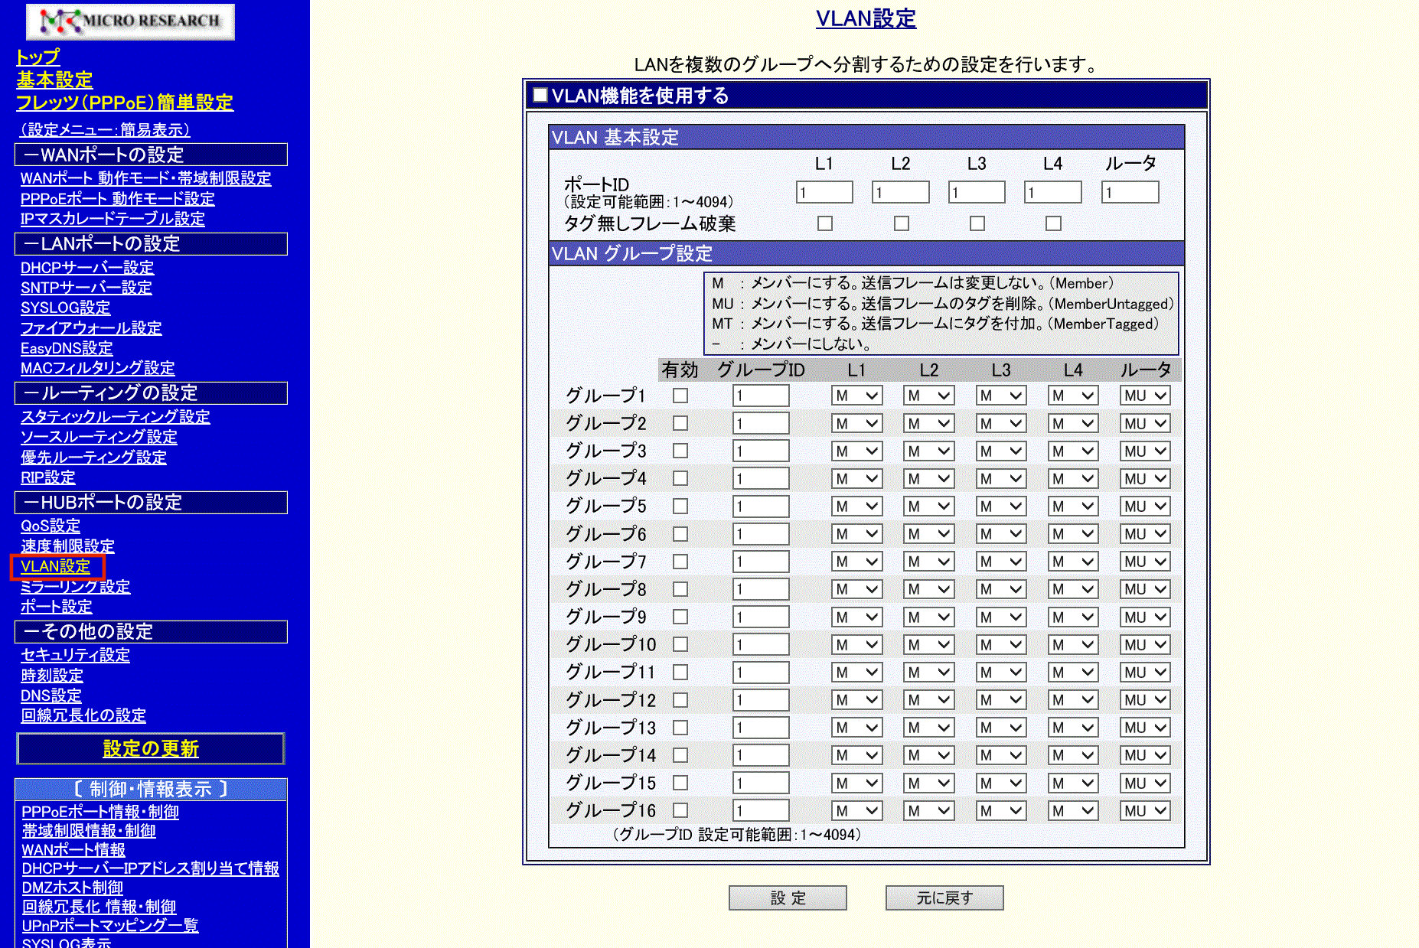
Task: Open the ルータ dropdown for グループ1
Action: click(x=1145, y=396)
